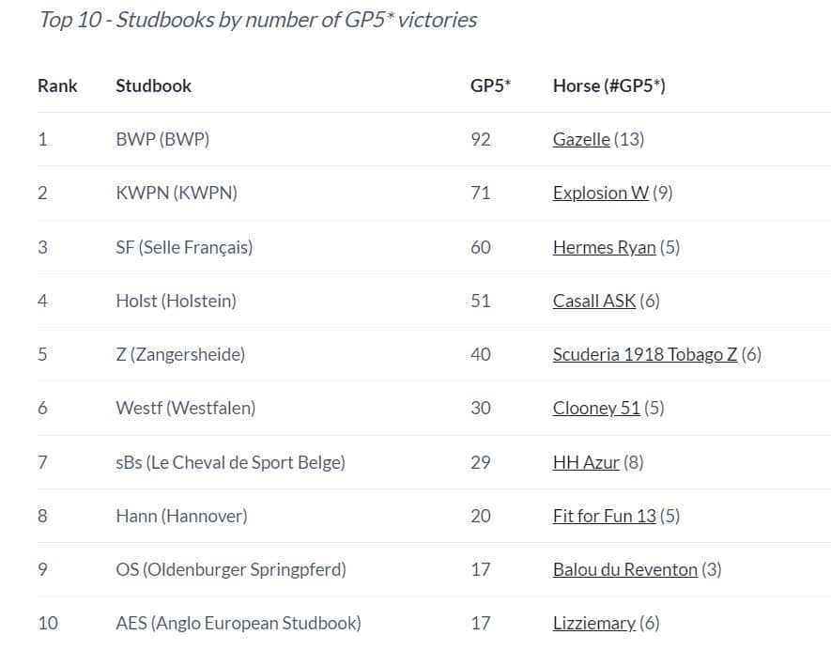Open the HH Azur link
This screenshot has height=666, width=831.
tap(586, 462)
